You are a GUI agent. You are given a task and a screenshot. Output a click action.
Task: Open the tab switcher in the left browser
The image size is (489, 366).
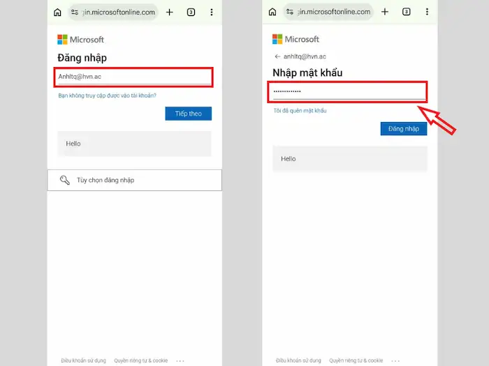click(191, 13)
